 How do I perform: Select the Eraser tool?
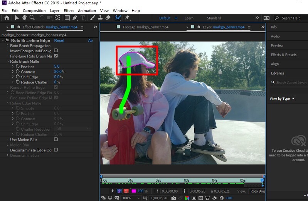click(x=108, y=18)
